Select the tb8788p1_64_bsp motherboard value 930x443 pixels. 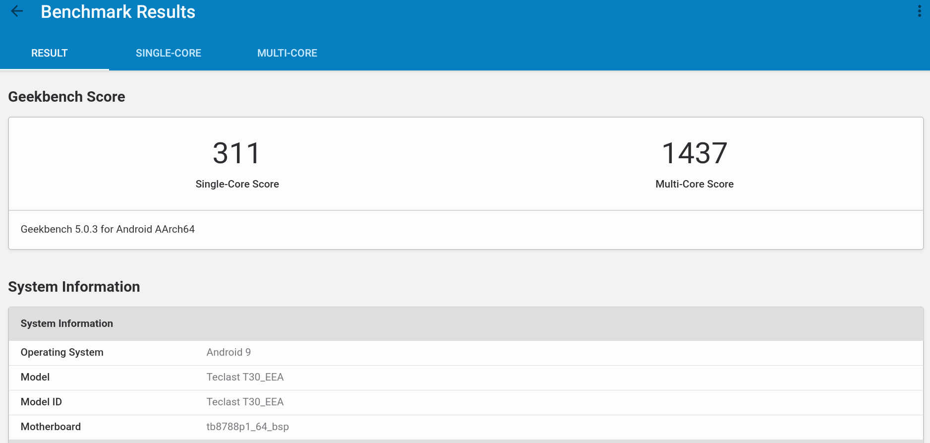pyautogui.click(x=247, y=427)
